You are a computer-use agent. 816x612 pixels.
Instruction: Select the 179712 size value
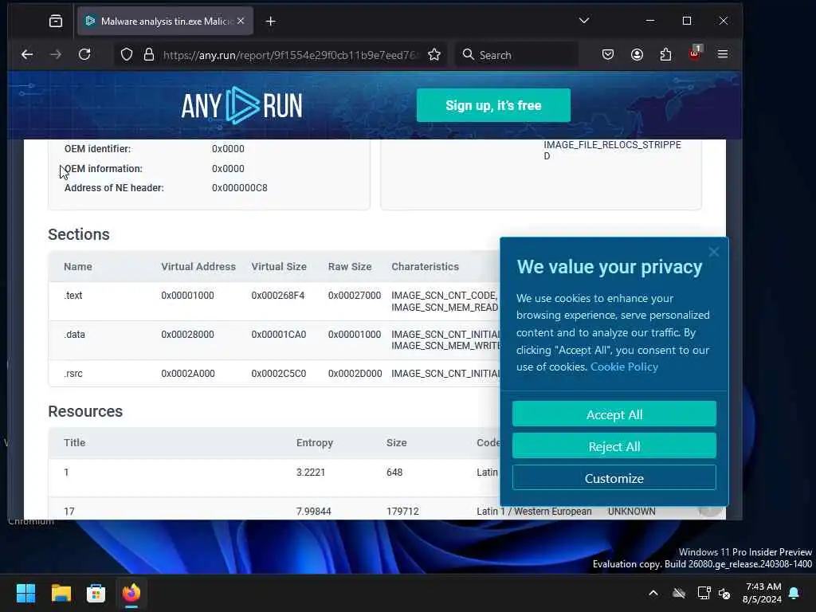[x=402, y=511]
